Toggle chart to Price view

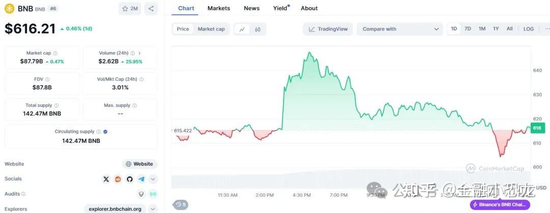pyautogui.click(x=183, y=29)
